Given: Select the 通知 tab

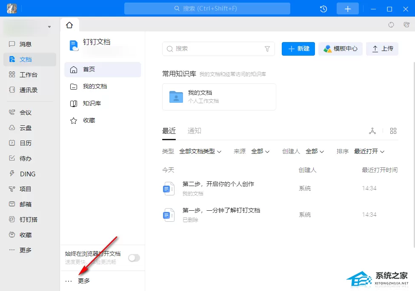Looking at the screenshot, I should click(x=194, y=131).
